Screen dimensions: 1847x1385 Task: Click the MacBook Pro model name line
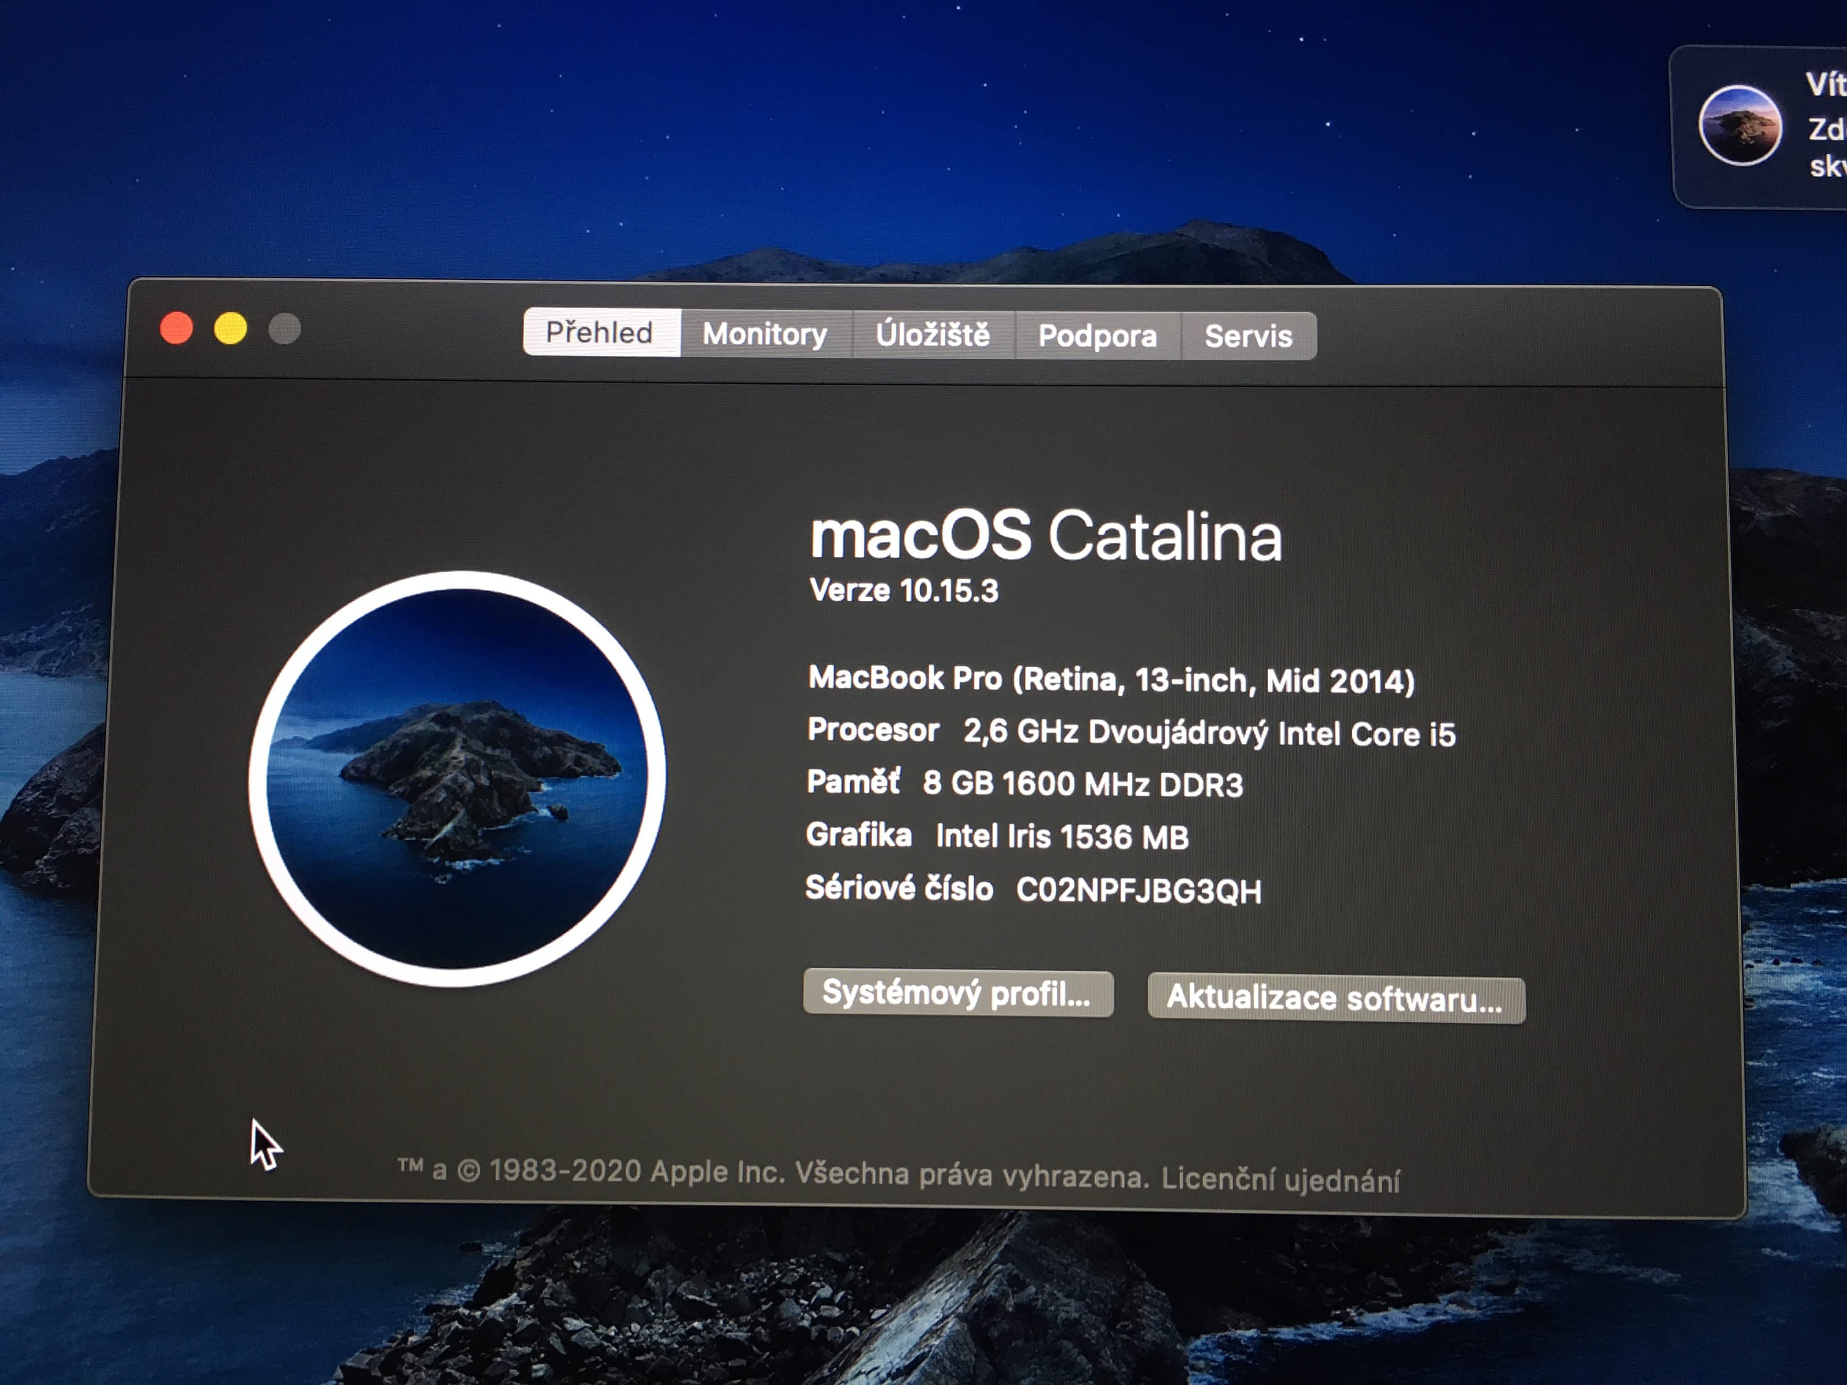tap(1110, 680)
